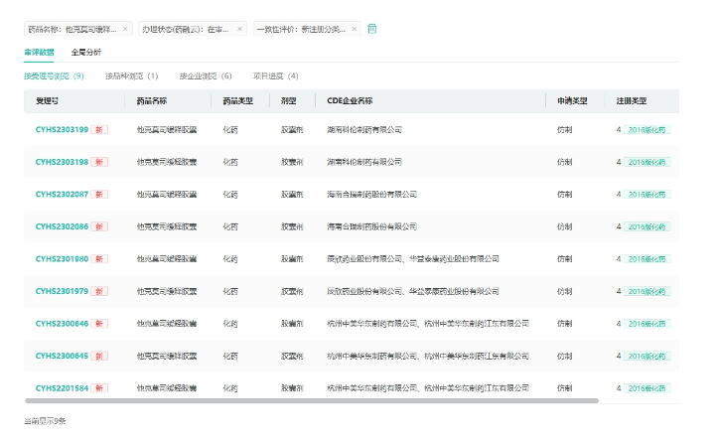Screen dimensions: 717x442
Task: Open acceptance number CYHS2302086 link
Action: (62, 226)
